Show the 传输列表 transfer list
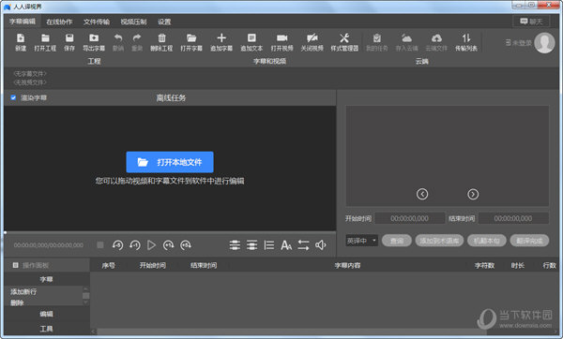Screen dimensions: 563x339 click(466, 42)
